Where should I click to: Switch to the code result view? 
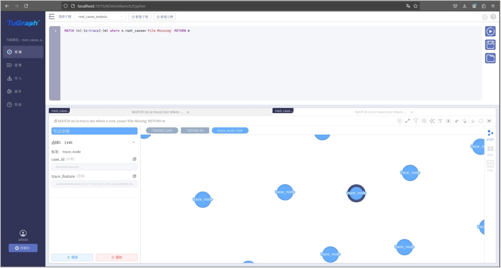[490, 165]
